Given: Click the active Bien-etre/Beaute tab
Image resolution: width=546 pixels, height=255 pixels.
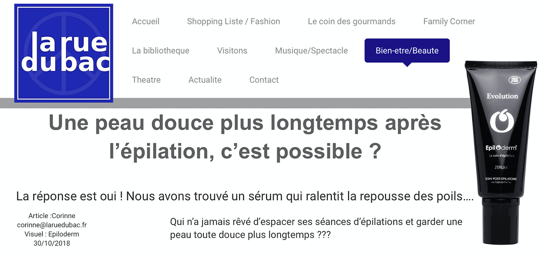Looking at the screenshot, I should (407, 50).
